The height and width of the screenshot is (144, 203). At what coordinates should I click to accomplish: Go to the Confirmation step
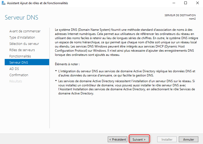pyautogui.click(x=19, y=75)
